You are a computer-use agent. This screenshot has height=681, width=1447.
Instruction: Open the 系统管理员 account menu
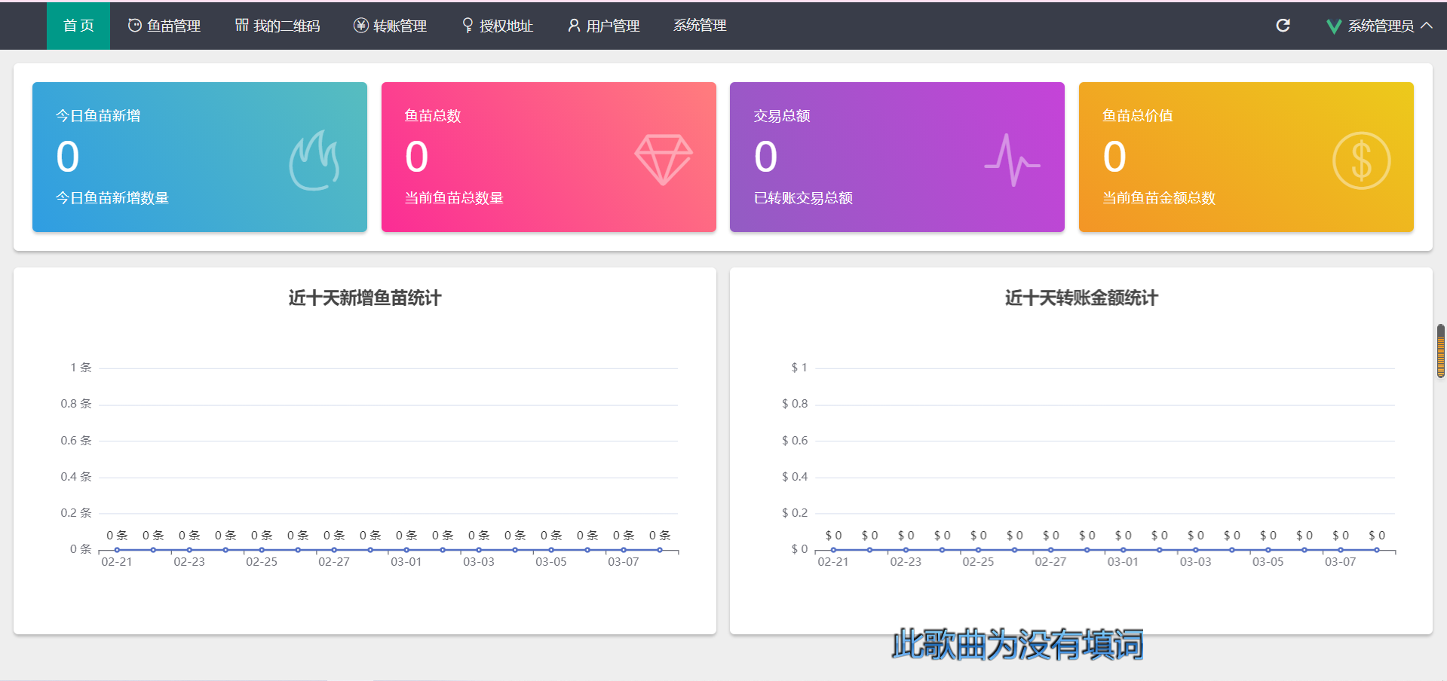[1380, 26]
